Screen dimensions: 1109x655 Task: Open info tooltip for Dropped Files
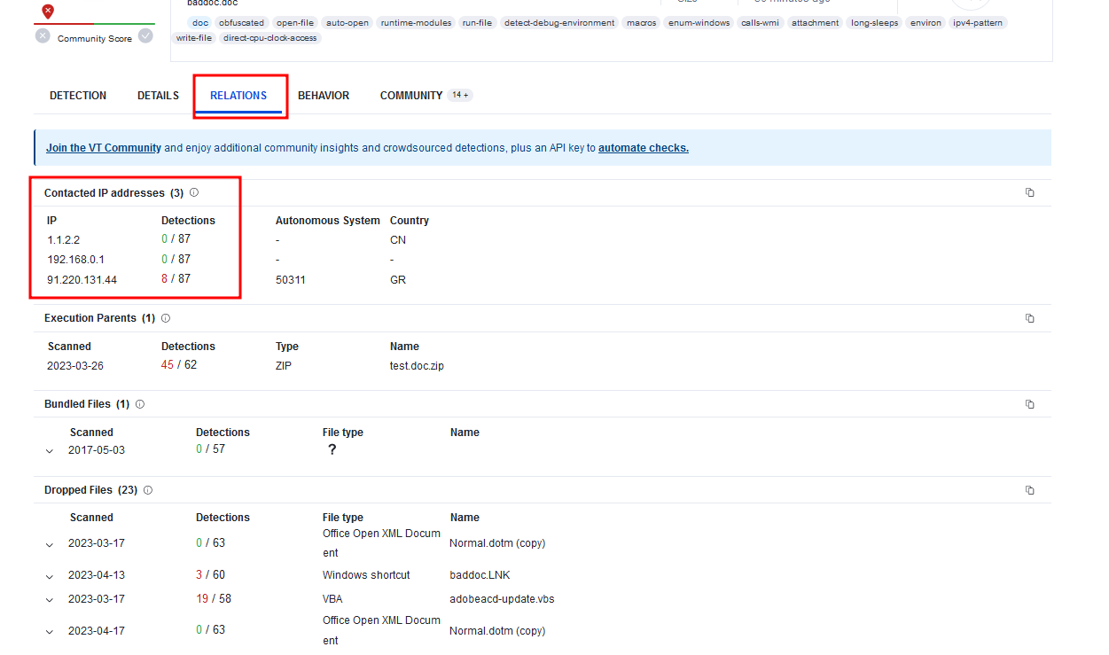(147, 489)
